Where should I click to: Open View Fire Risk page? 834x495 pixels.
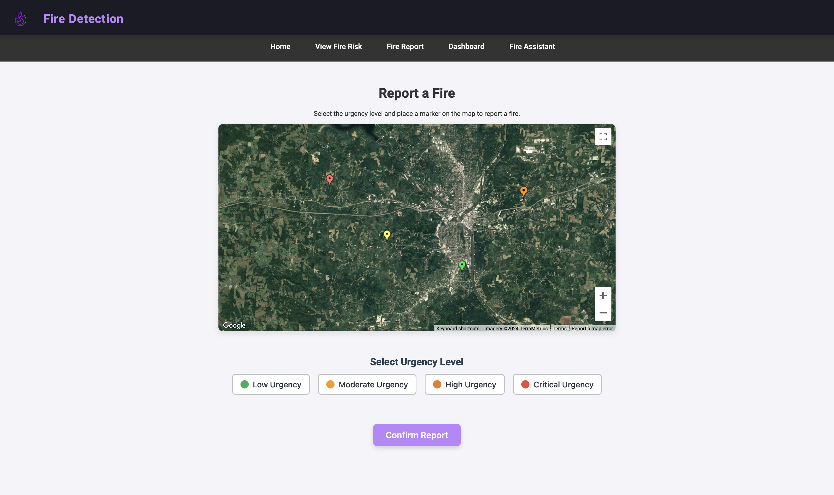[338, 47]
